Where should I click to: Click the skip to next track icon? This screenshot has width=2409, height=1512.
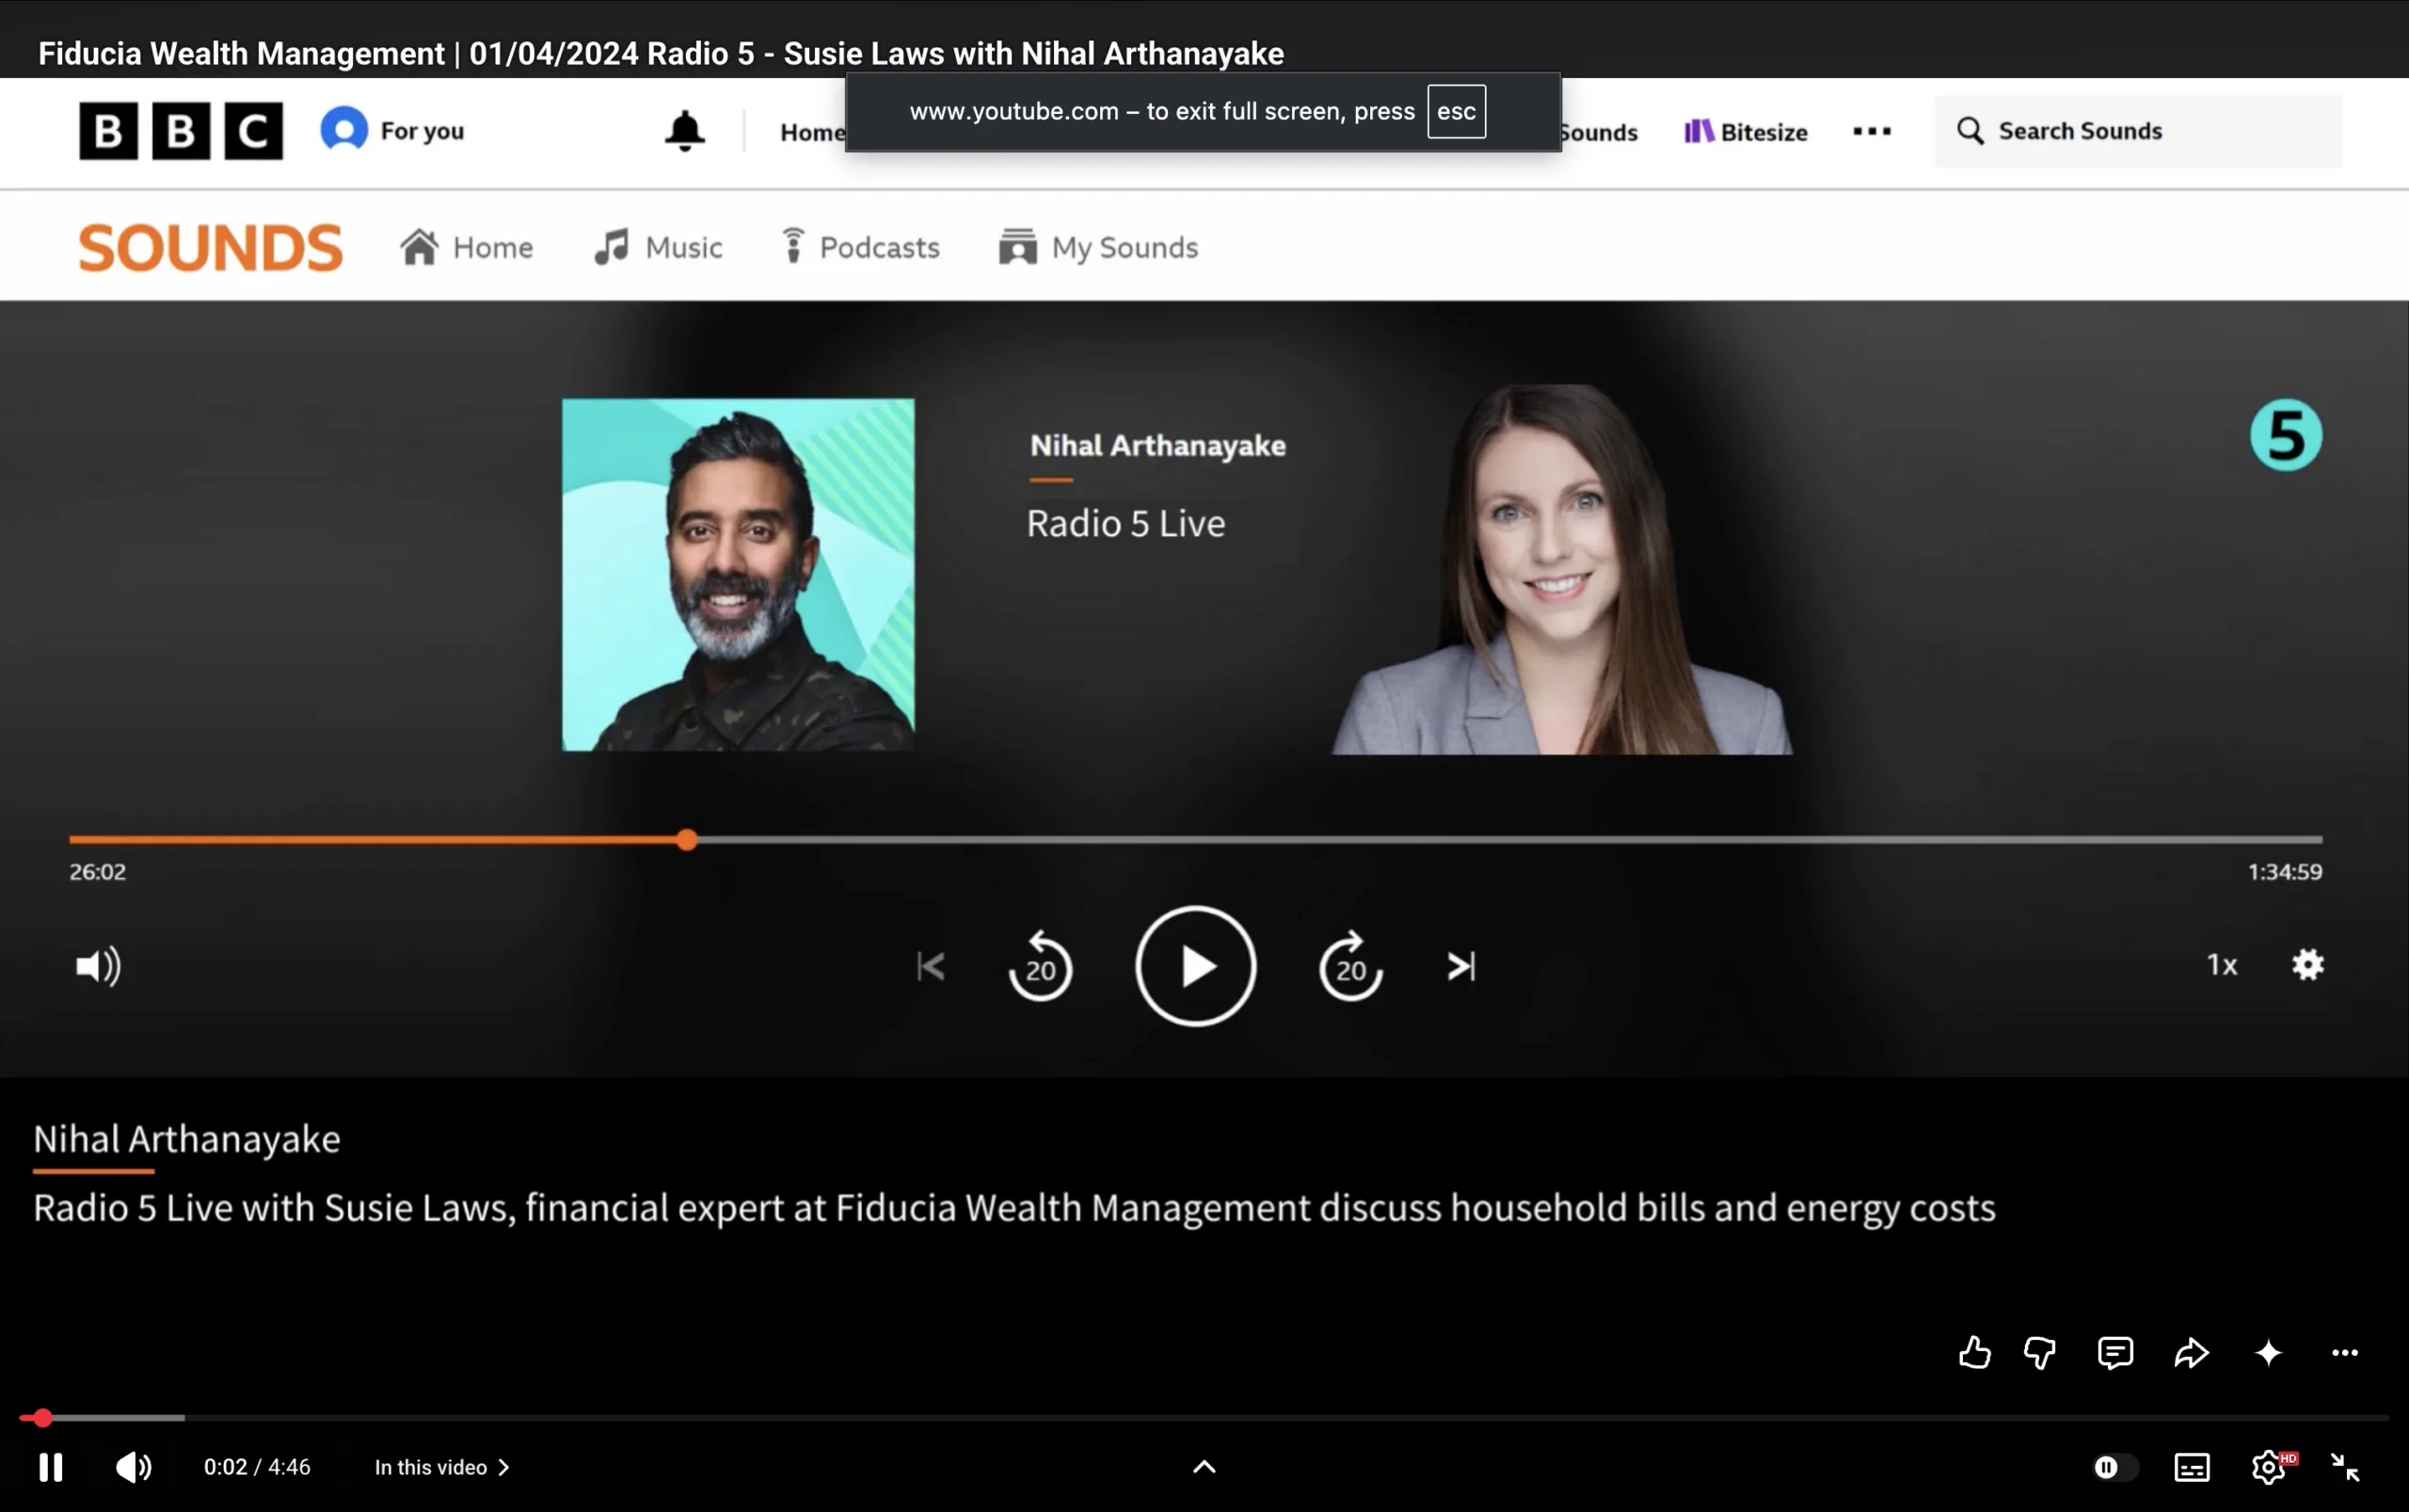pos(1461,966)
